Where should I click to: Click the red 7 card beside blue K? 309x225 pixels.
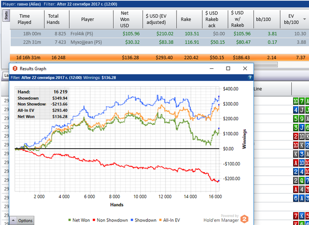coord(296,216)
